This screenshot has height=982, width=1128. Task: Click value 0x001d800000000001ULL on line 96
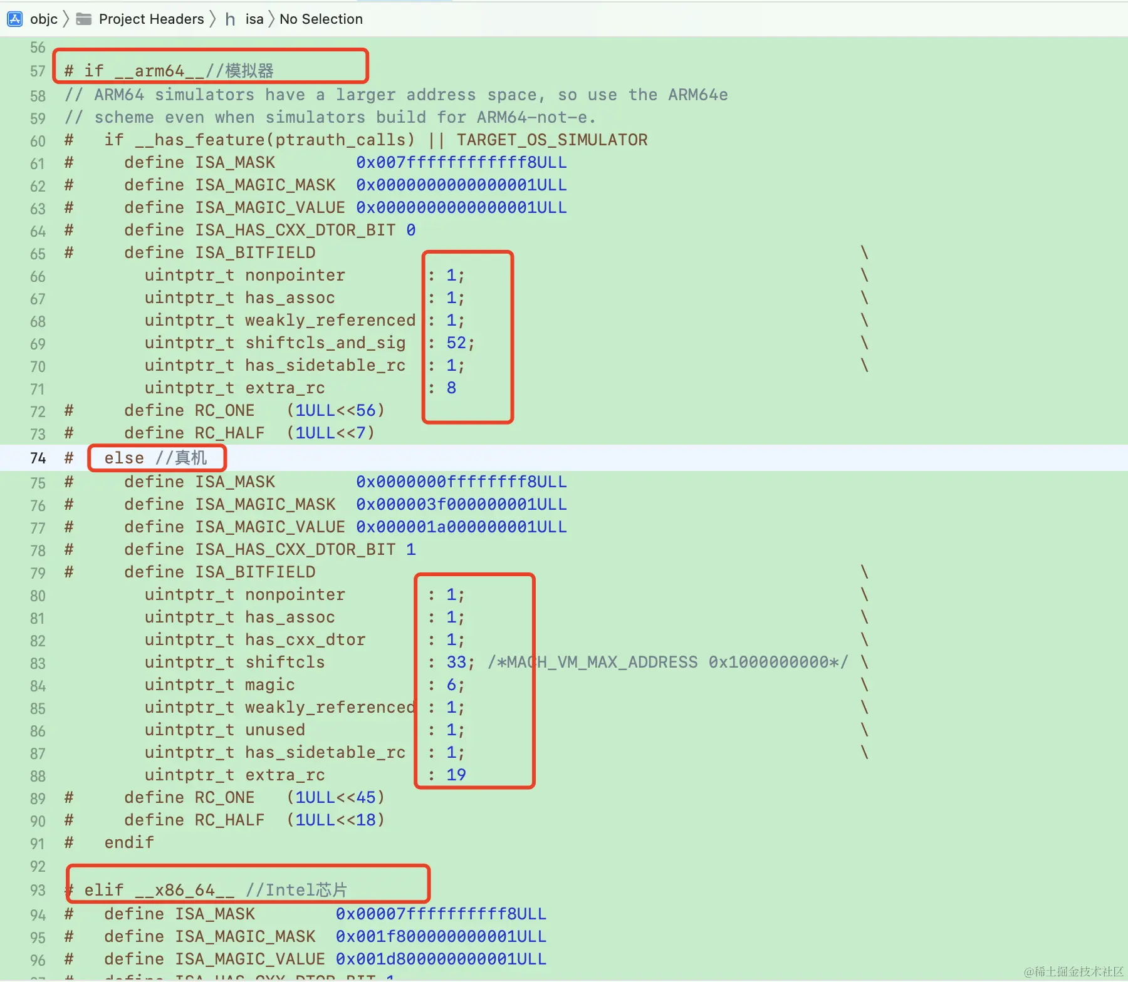tap(441, 959)
